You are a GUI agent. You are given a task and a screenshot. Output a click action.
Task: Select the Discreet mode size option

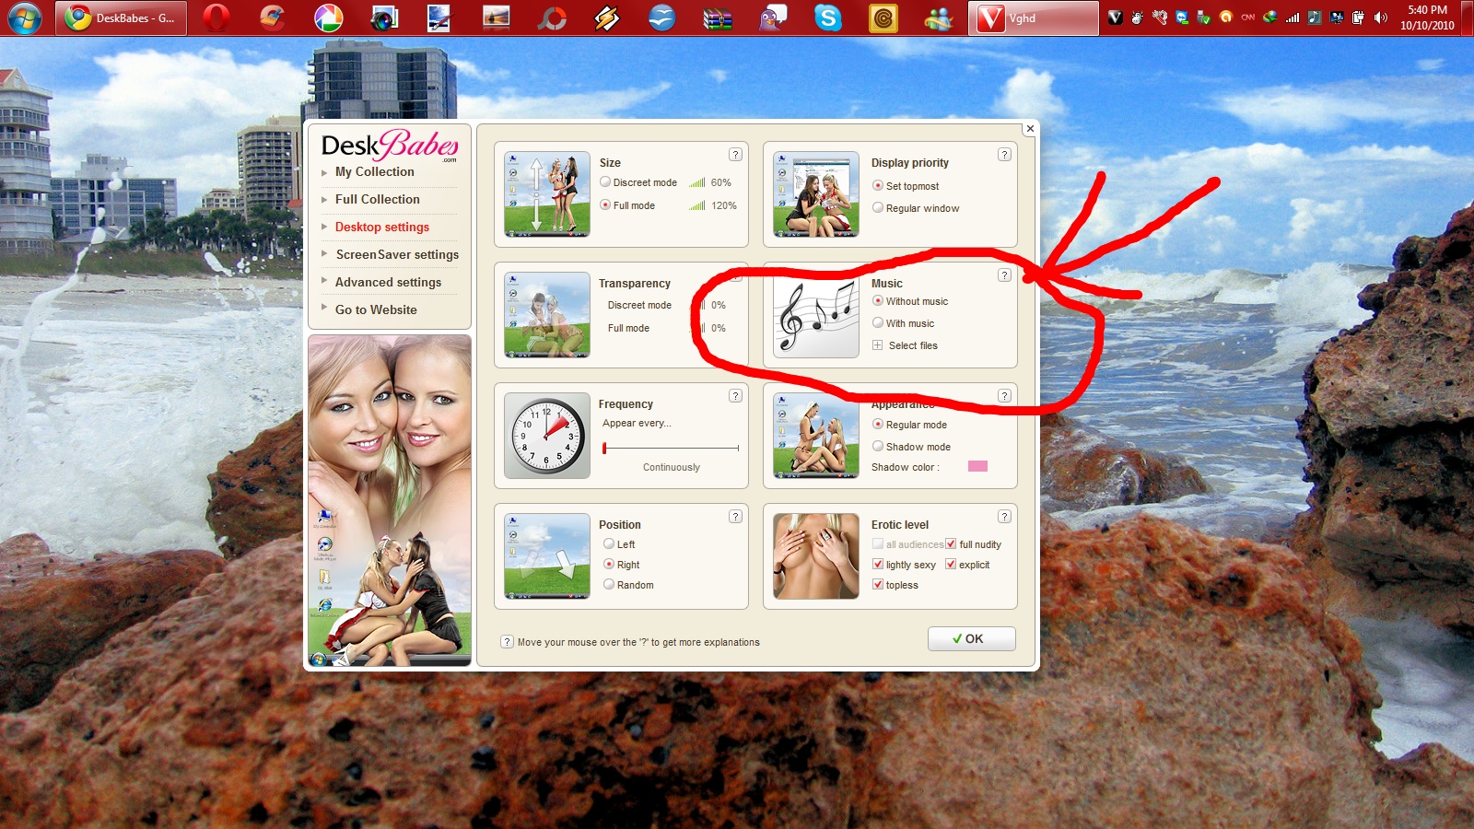[606, 182]
